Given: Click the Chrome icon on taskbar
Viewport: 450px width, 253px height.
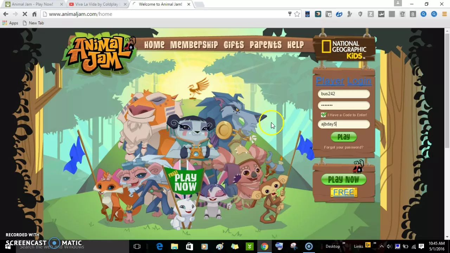Looking at the screenshot, I should (x=264, y=246).
